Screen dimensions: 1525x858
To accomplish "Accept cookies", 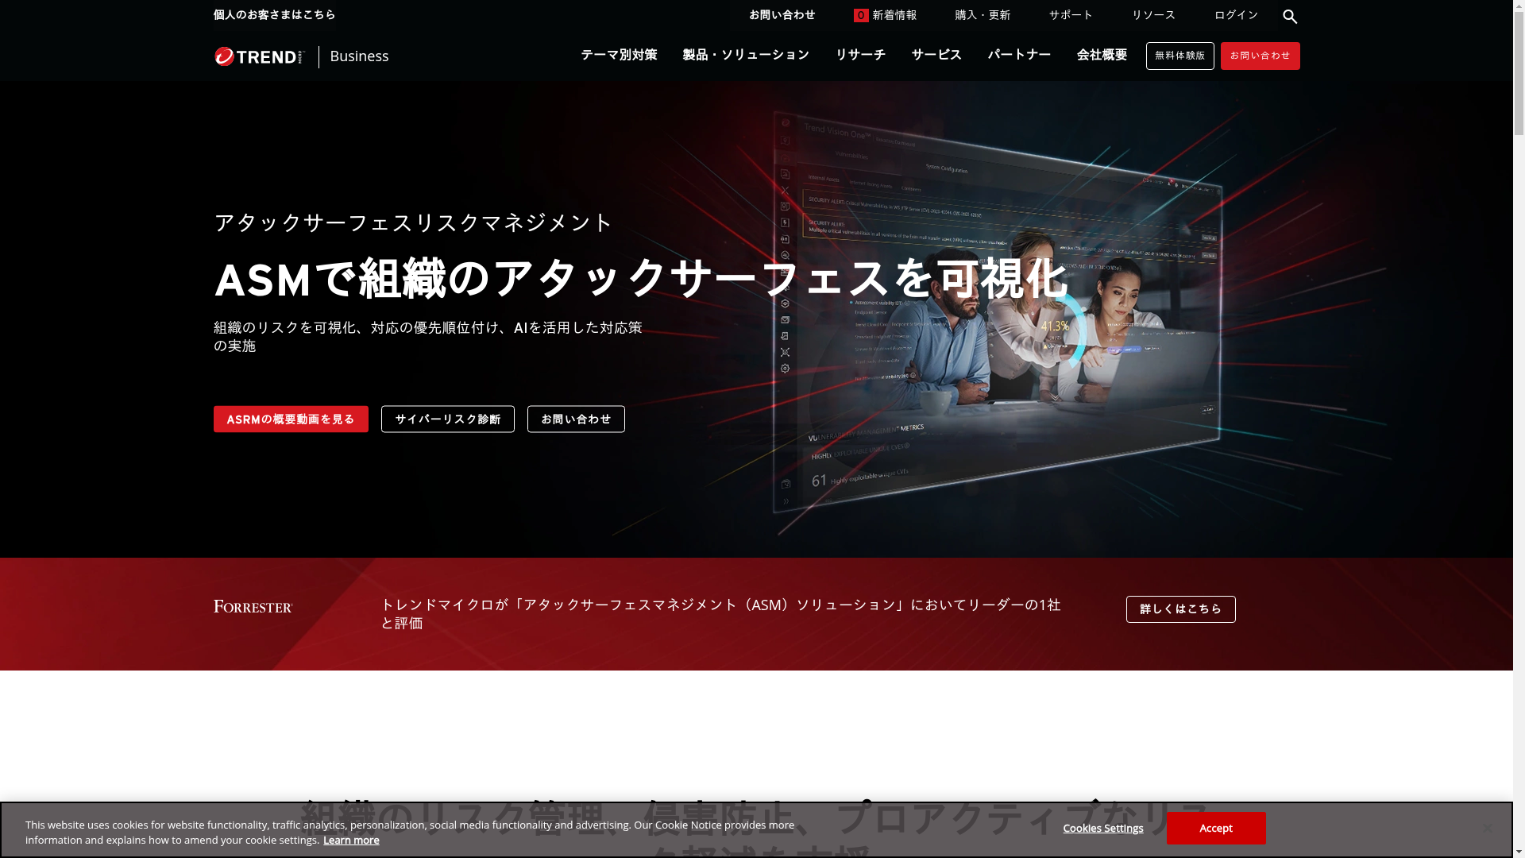I will click(x=1216, y=829).
